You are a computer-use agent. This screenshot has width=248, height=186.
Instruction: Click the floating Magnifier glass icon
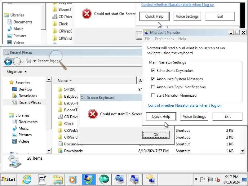pos(58,60)
